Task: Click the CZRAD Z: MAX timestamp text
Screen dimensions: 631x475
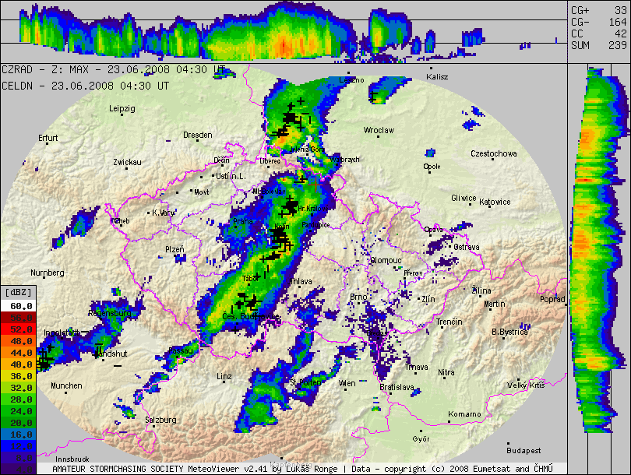Action: click(114, 69)
